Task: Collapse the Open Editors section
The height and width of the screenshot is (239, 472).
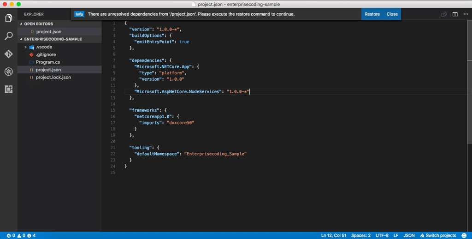Action: [21, 24]
